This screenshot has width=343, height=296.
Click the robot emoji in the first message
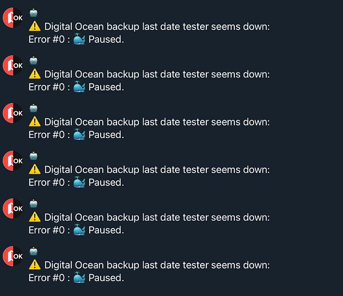[34, 13]
